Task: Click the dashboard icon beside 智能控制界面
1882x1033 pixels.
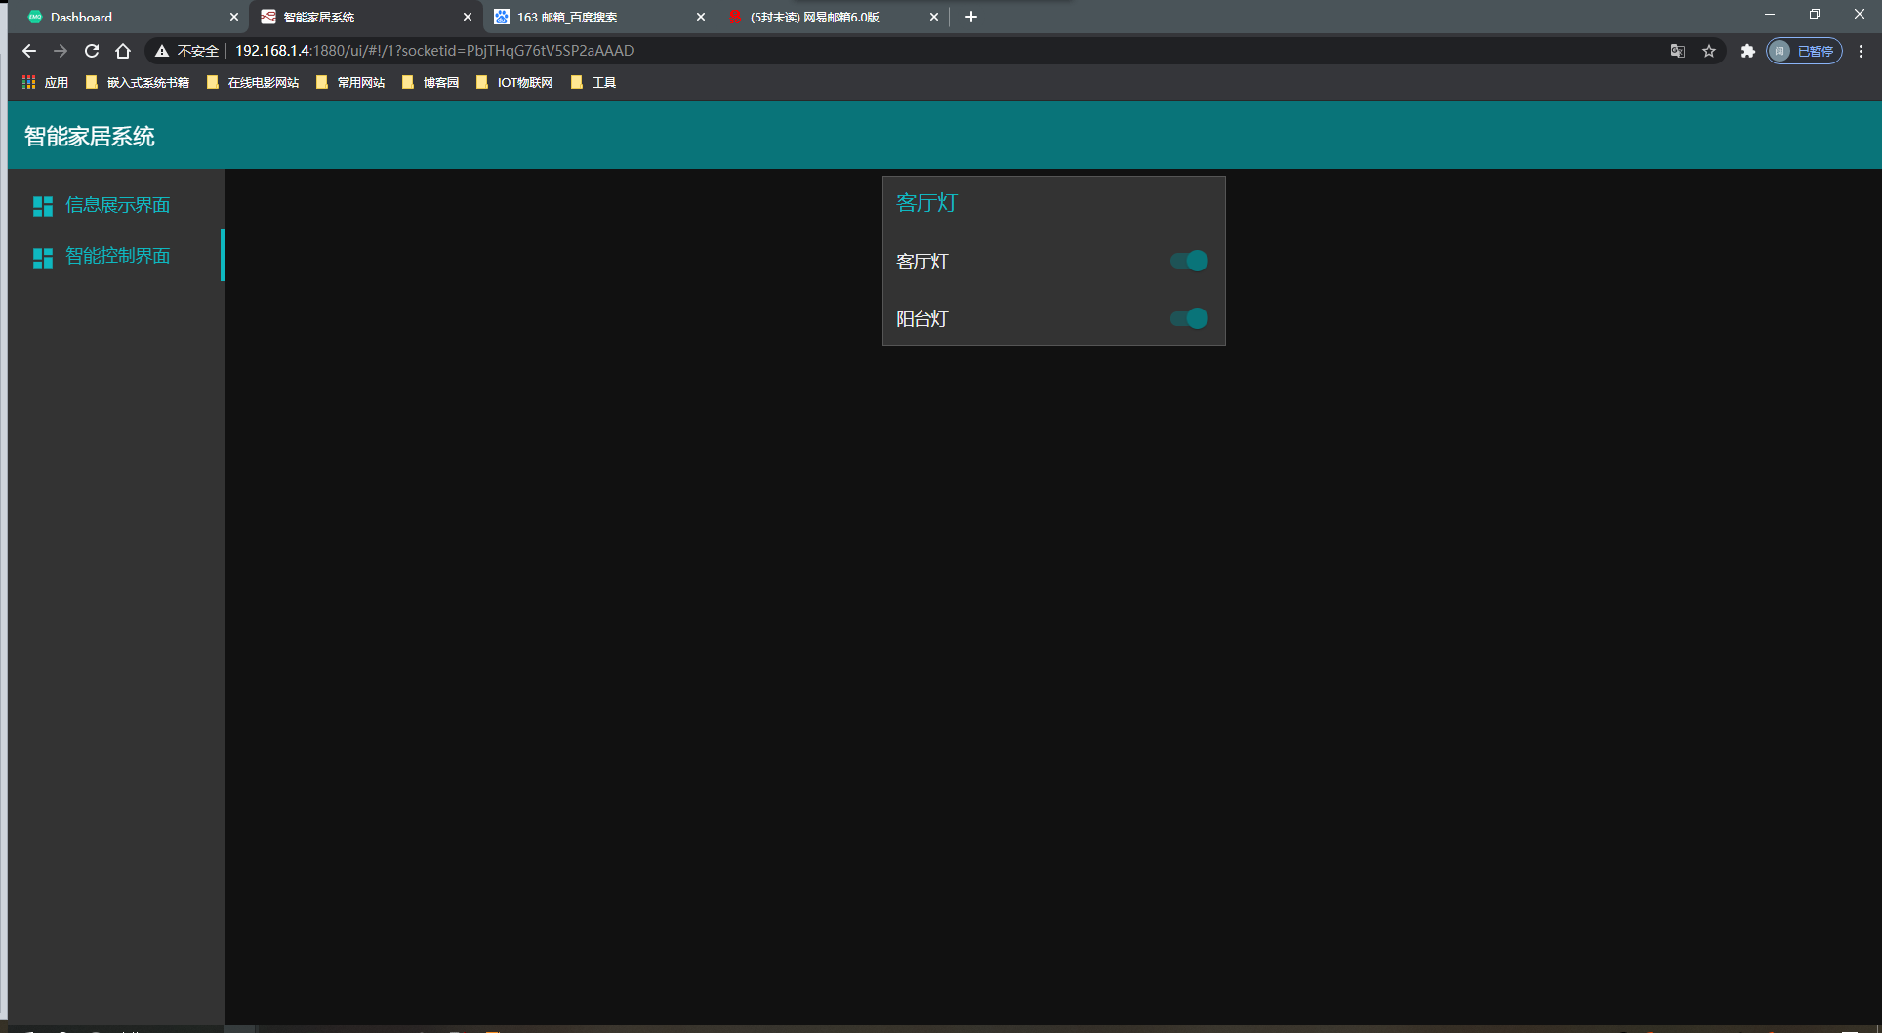Action: click(x=43, y=258)
